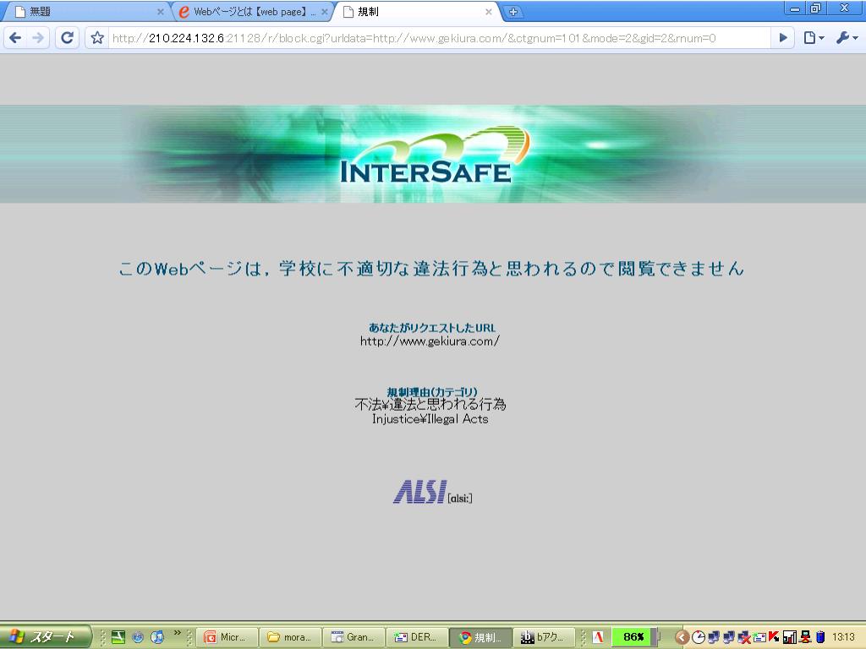Open the wrench settings menu
866x649 pixels.
[847, 37]
